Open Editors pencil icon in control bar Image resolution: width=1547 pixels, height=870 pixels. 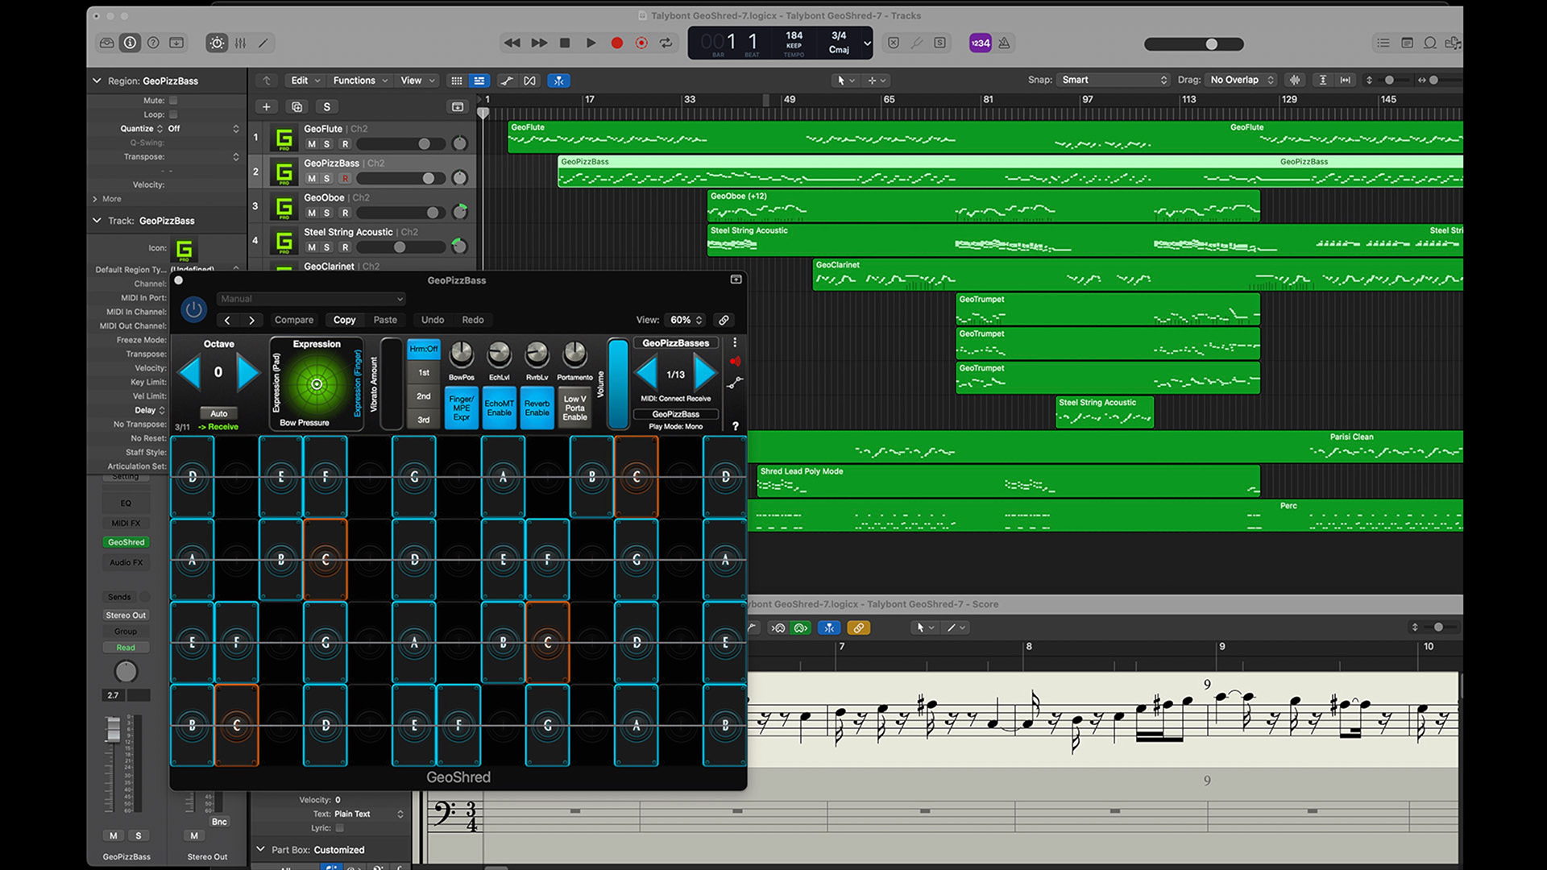(x=263, y=43)
